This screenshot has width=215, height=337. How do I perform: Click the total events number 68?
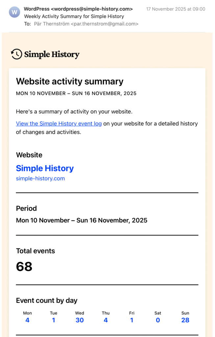coord(24,266)
